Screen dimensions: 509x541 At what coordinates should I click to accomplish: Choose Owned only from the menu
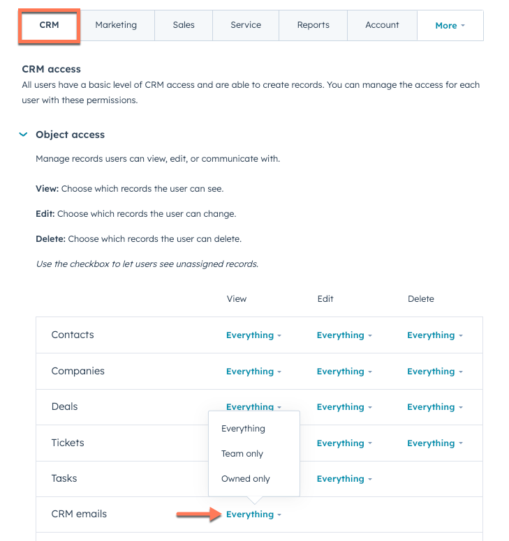pyautogui.click(x=245, y=479)
